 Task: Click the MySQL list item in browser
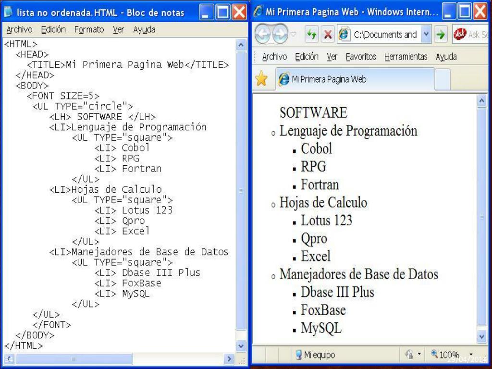321,329
